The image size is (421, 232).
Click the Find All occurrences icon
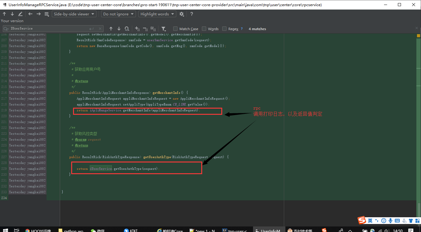tap(127, 29)
